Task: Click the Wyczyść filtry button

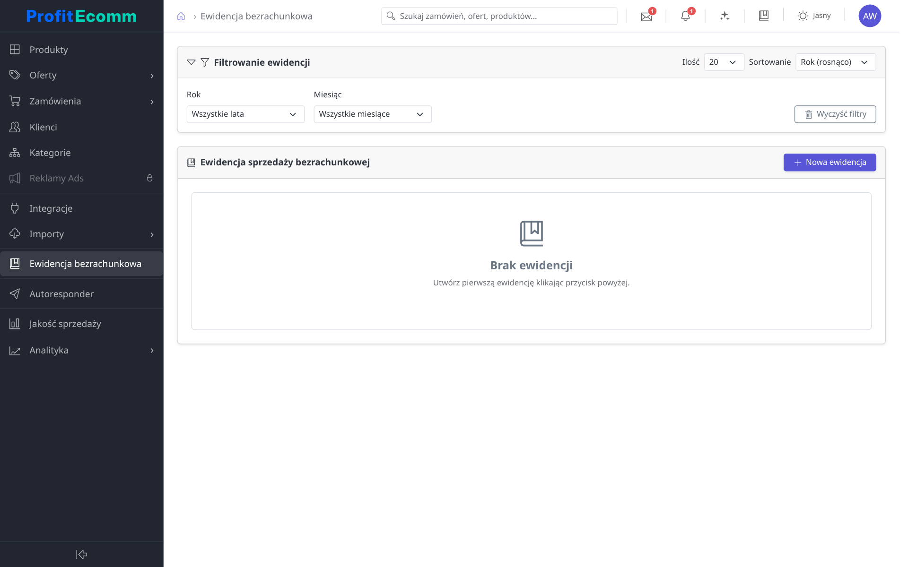Action: click(x=835, y=114)
